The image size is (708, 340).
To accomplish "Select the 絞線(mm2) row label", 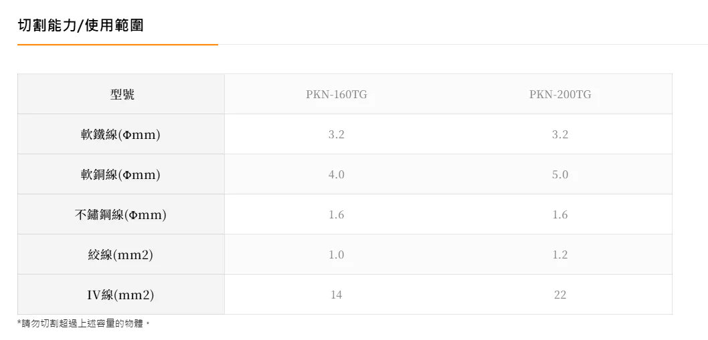I will [120, 255].
